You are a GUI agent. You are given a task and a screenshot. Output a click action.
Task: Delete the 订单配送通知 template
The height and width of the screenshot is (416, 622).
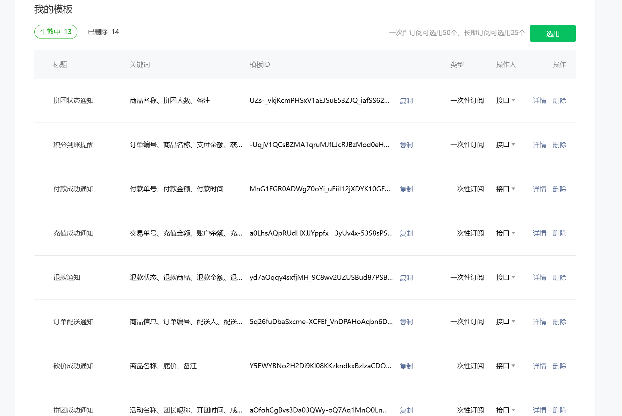[560, 322]
